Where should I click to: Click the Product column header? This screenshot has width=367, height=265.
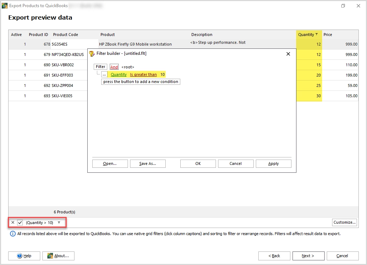[x=108, y=35]
